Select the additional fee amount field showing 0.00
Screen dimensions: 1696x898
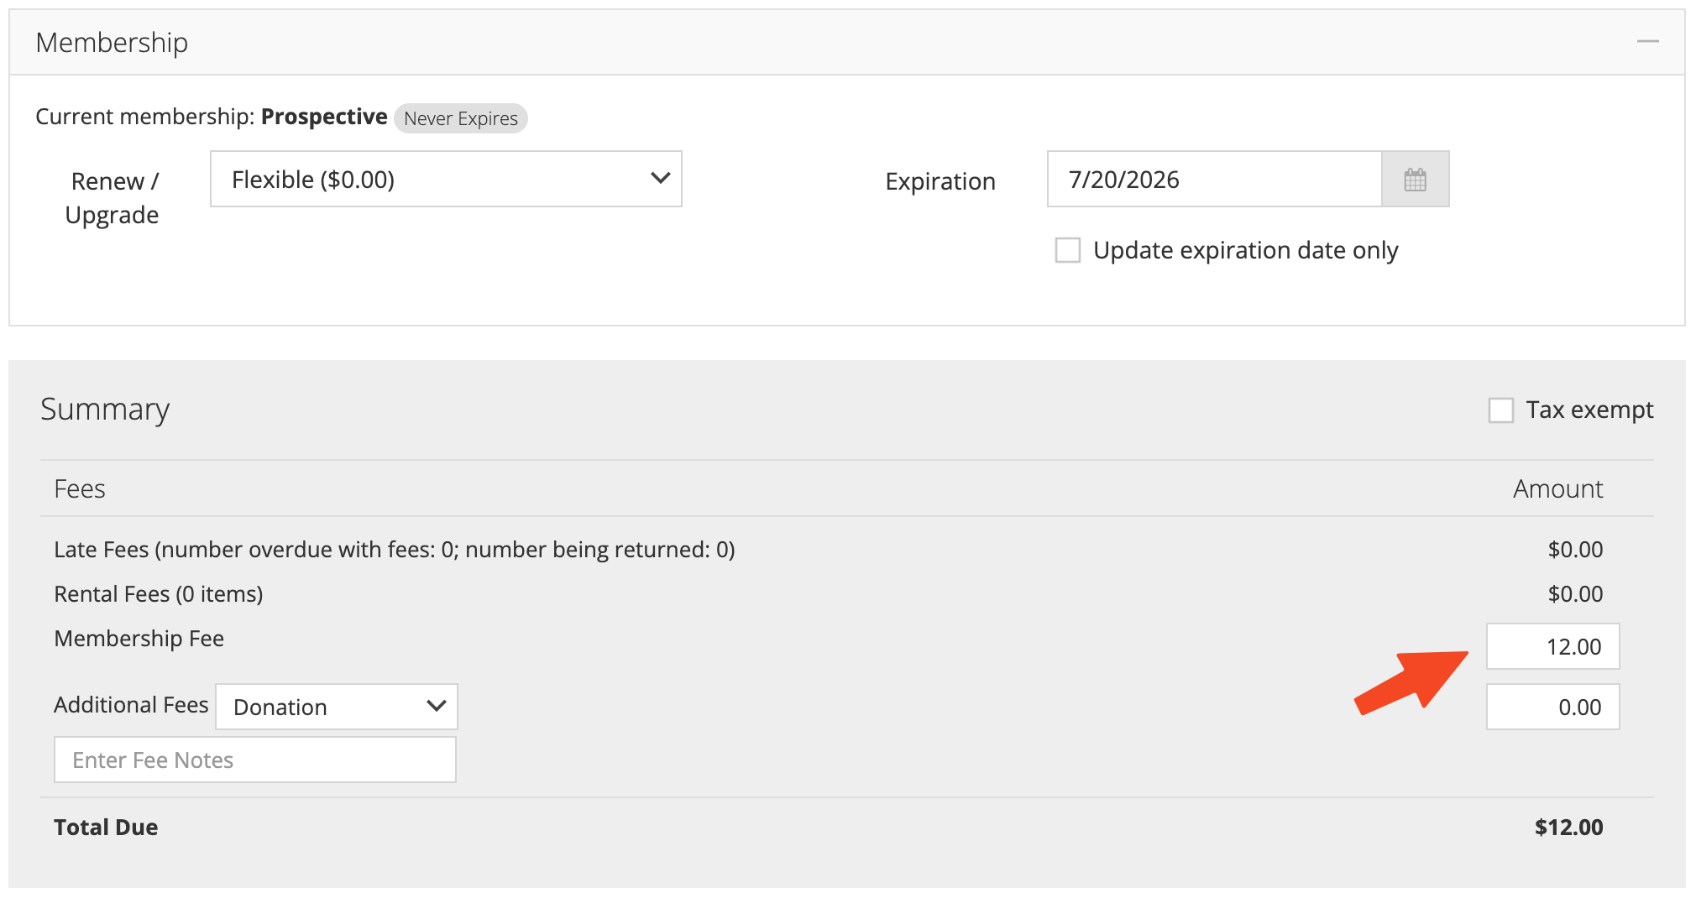point(1552,707)
